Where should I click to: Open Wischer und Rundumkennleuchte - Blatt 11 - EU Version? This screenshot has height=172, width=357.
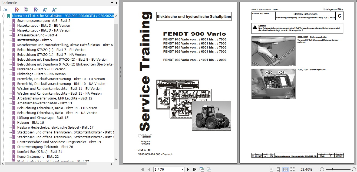(59, 88)
